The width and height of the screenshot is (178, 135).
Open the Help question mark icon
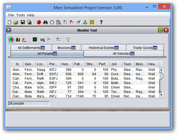(x=101, y=22)
